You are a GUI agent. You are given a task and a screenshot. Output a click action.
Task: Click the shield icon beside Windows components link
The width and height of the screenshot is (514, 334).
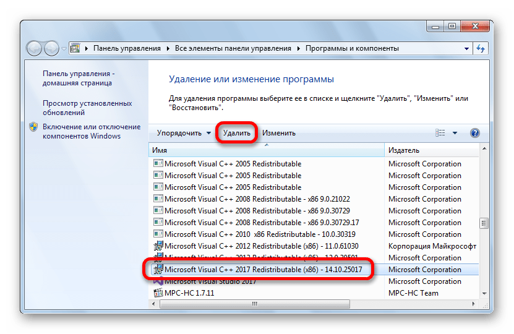pos(33,127)
